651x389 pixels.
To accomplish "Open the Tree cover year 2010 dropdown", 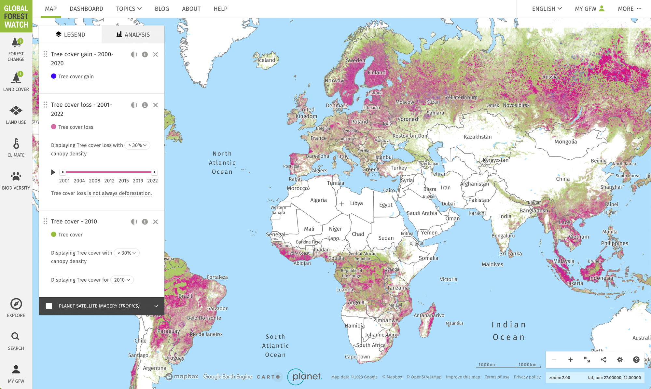I will [122, 280].
